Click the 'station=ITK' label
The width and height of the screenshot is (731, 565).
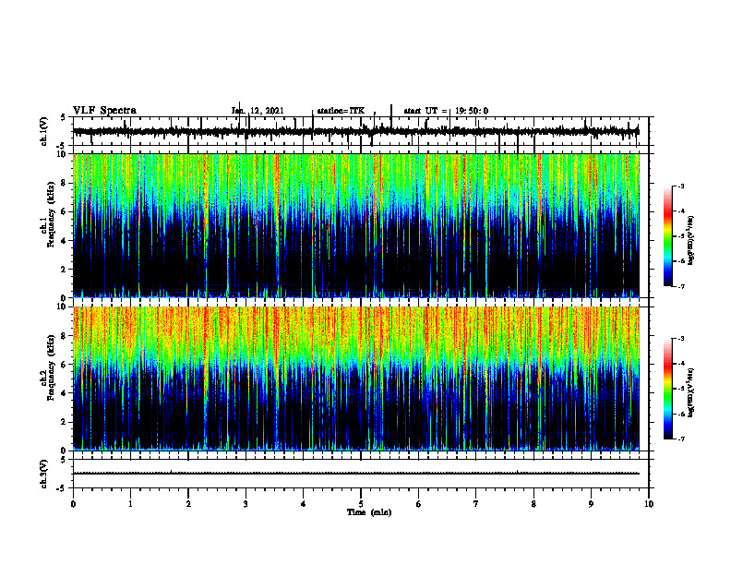coord(341,111)
